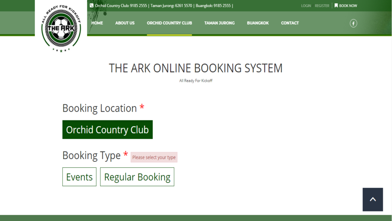392x221 pixels.
Task: Go to the Home page
Action: click(x=97, y=23)
